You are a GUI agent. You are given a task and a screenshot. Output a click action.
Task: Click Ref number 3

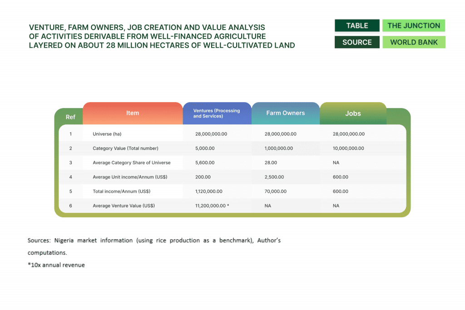tap(70, 162)
